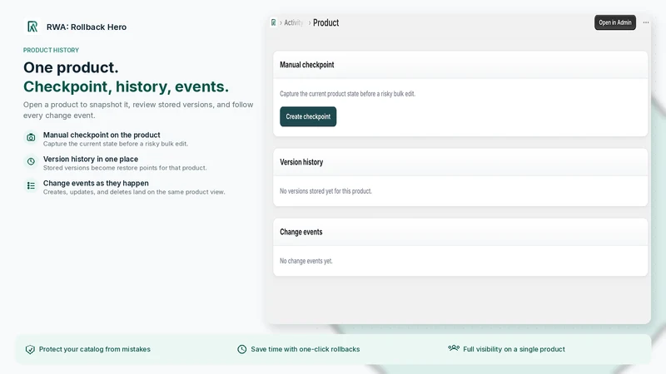The image size is (666, 374).
Task: Click 'Full visibility on a single product' text
Action: tap(514, 349)
